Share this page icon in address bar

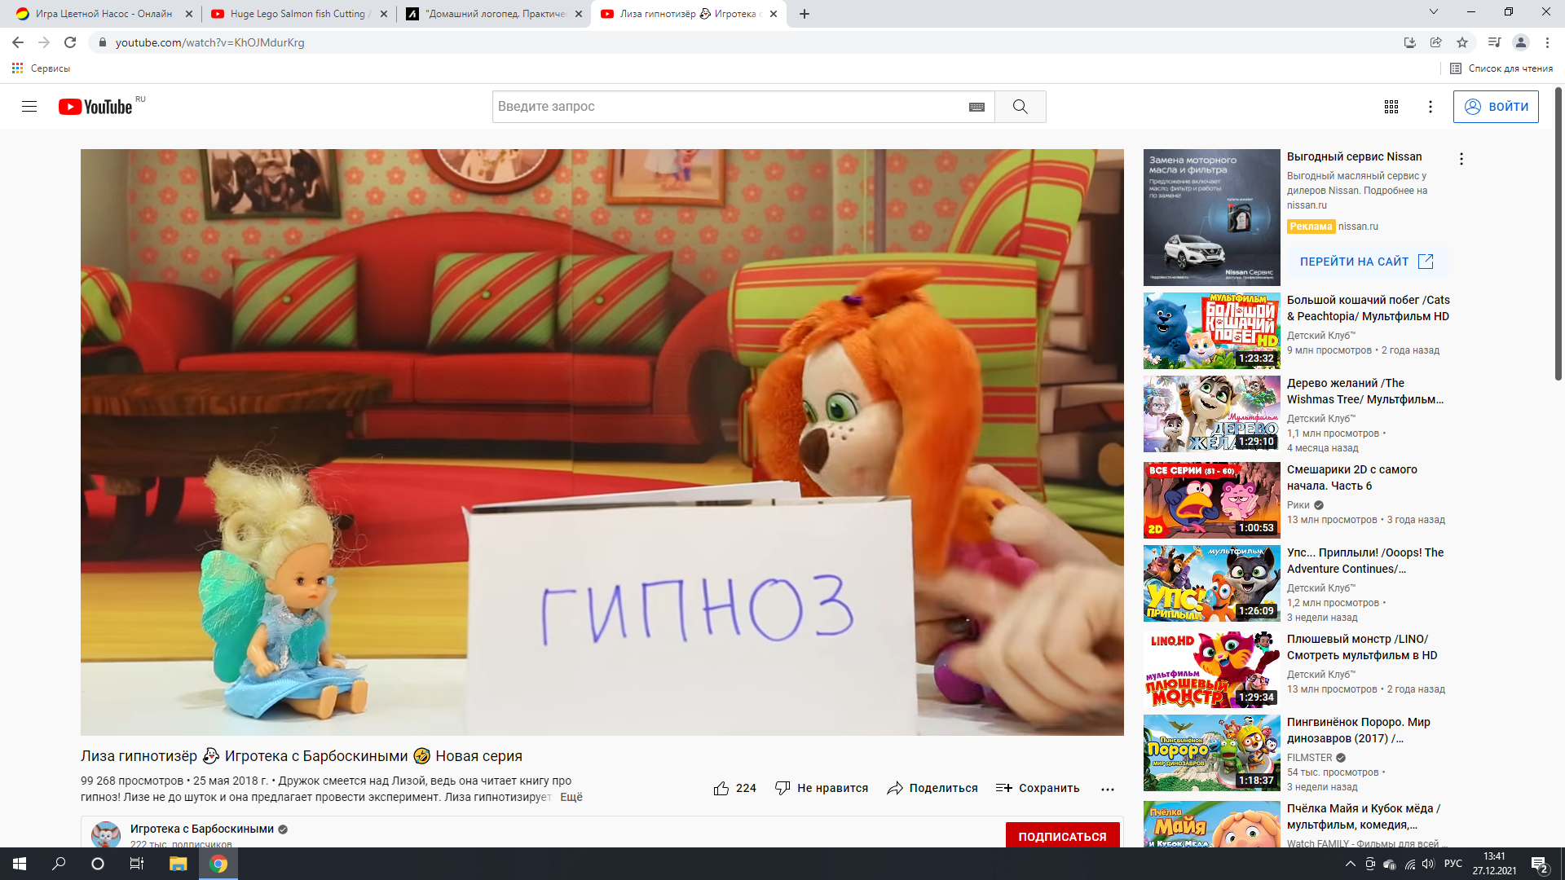[x=1436, y=42]
